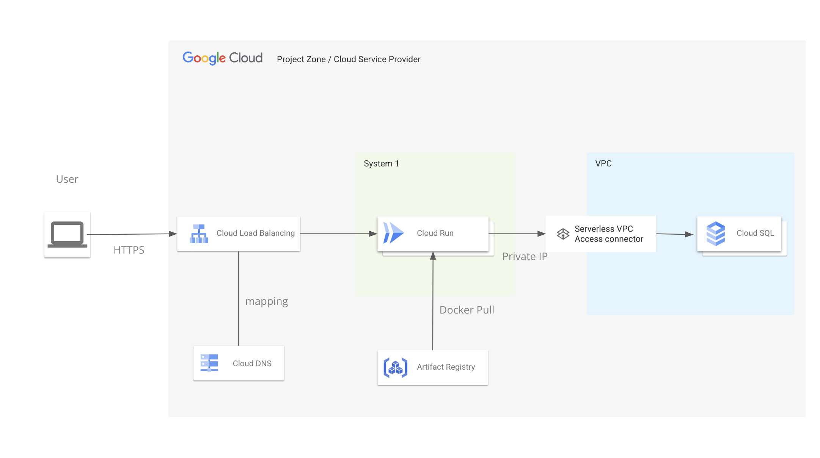Click the Cloud Run label text
Viewport: 820px width, 458px height.
[x=435, y=233]
